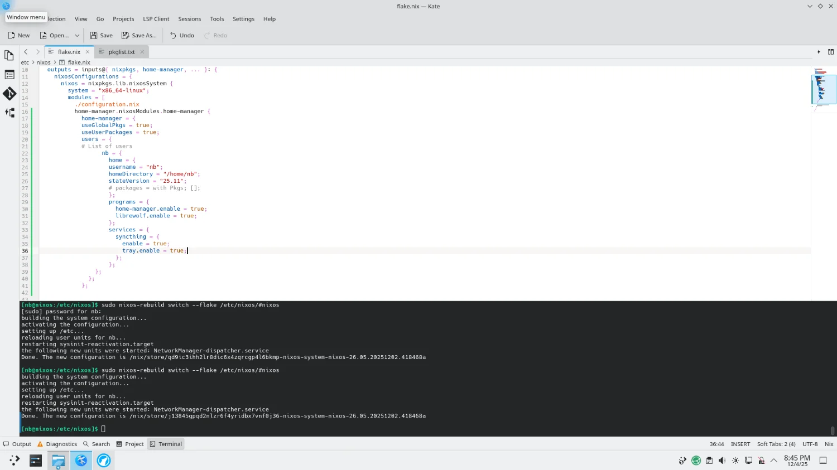Open the Soft Tabs indentation selector
Viewport: 837px width, 470px height.
point(776,444)
